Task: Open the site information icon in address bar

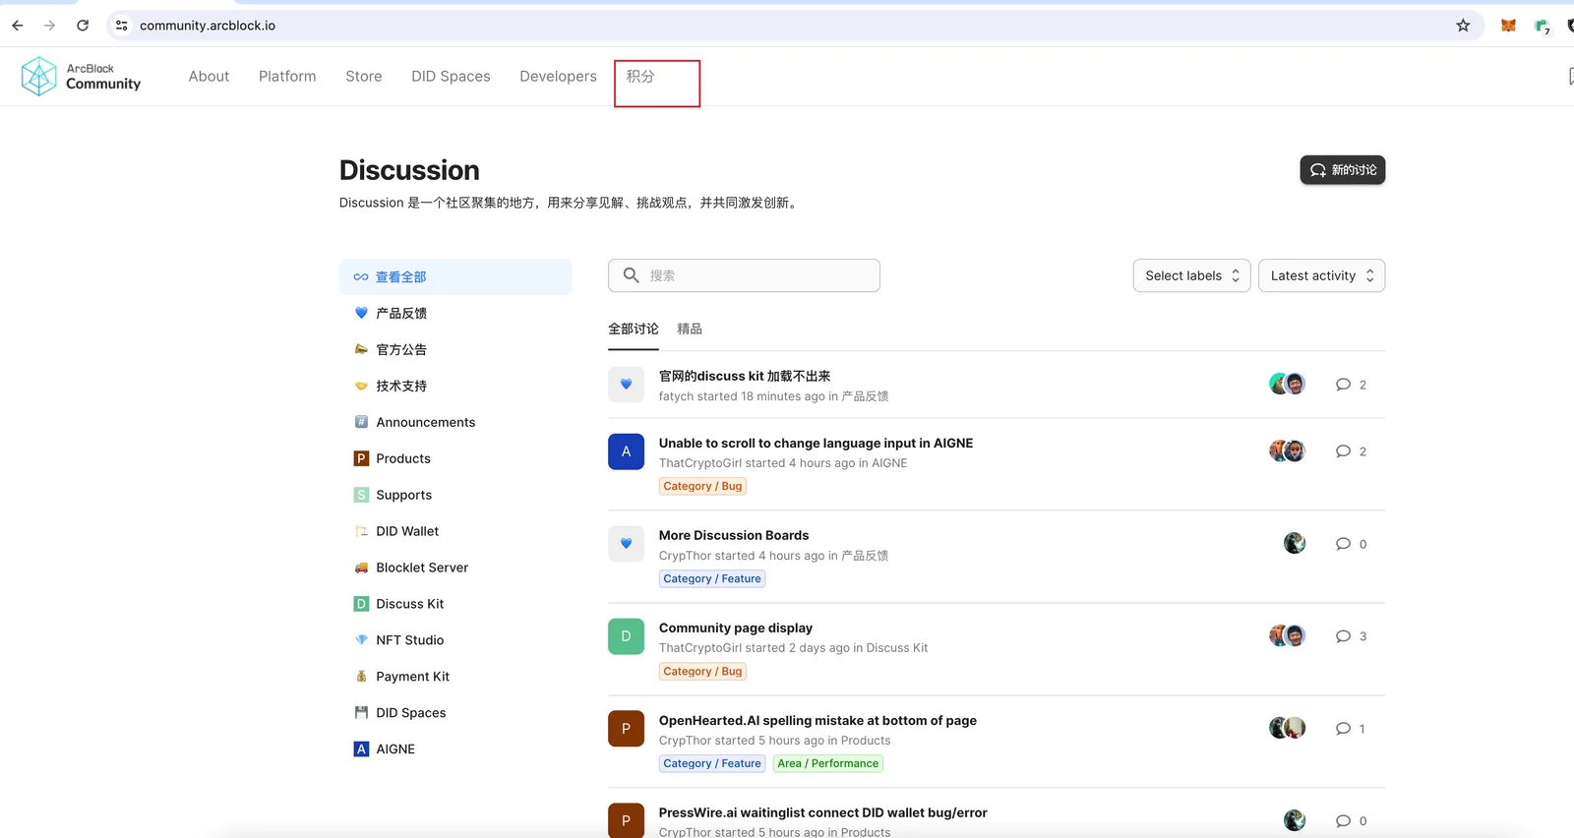Action: [122, 26]
